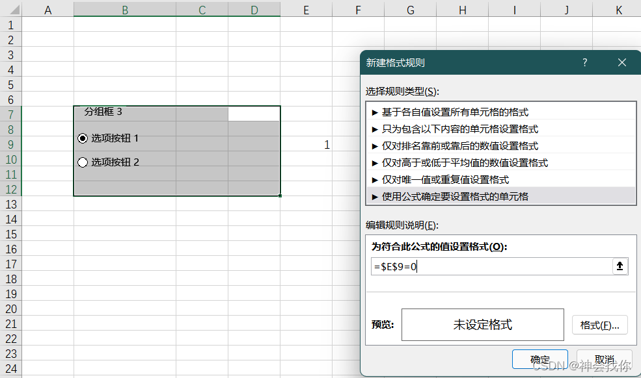Select row 2 header
Viewport: 641px width, 378px height.
(x=10, y=40)
